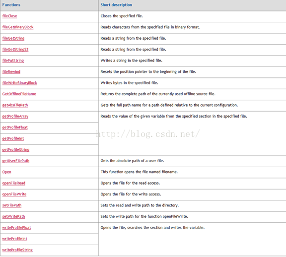Screen dimensions: 286x257
Task: Click the setFilePath link
Action: (x=12, y=205)
